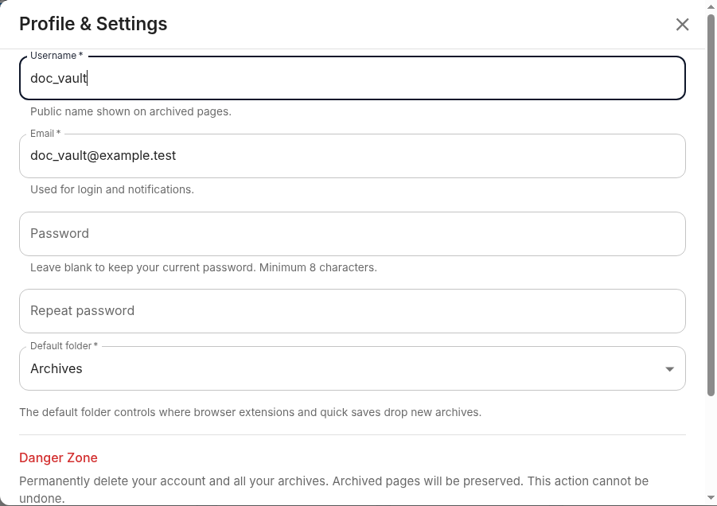
Task: Click the 'Permanently delete your account' warning text
Action: coord(333,489)
